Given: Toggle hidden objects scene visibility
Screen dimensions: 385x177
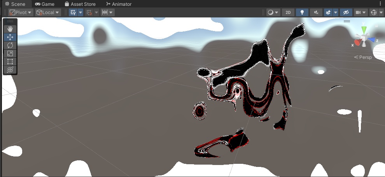Looking at the screenshot, I should [346, 12].
